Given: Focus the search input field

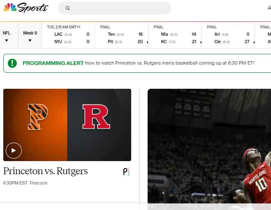Looking at the screenshot, I should [x=115, y=8].
